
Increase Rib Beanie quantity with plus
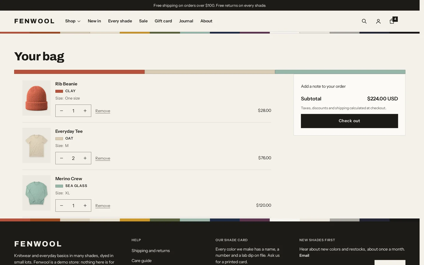(x=85, y=111)
